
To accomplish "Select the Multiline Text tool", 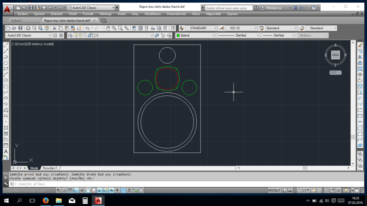I will tap(6, 151).
